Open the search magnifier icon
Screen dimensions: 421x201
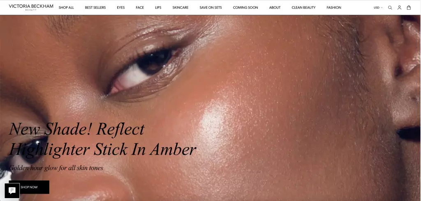390,8
